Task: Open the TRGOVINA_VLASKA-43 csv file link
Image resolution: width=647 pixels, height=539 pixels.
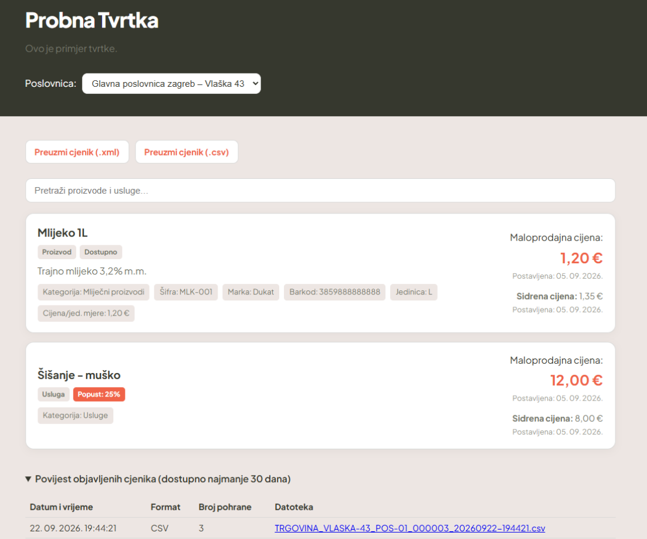Action: 410,528
